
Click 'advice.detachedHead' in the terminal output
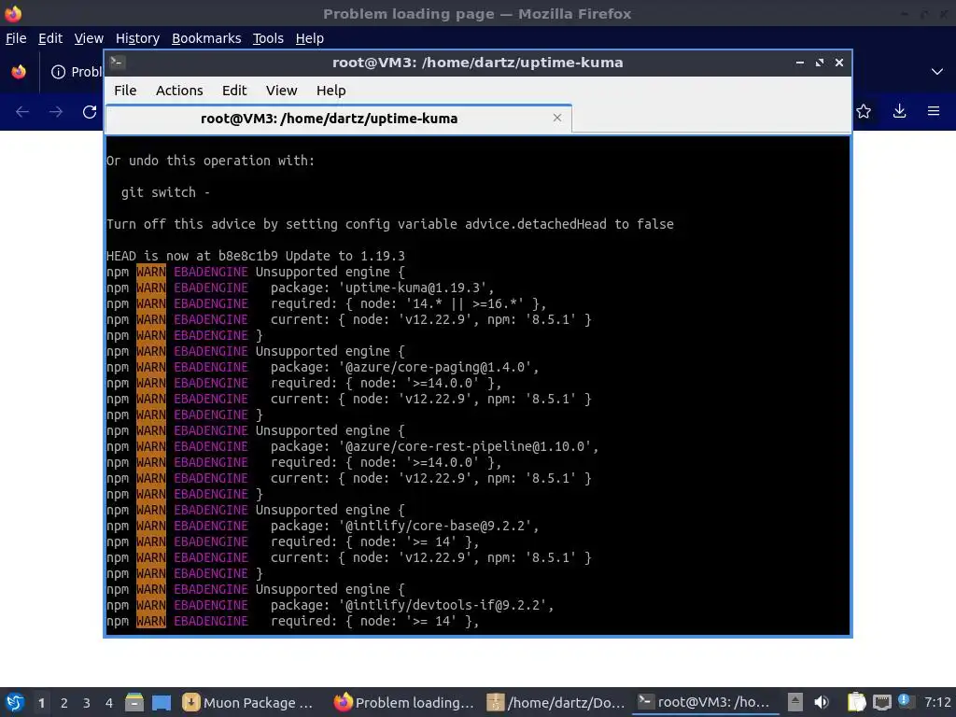pos(535,224)
